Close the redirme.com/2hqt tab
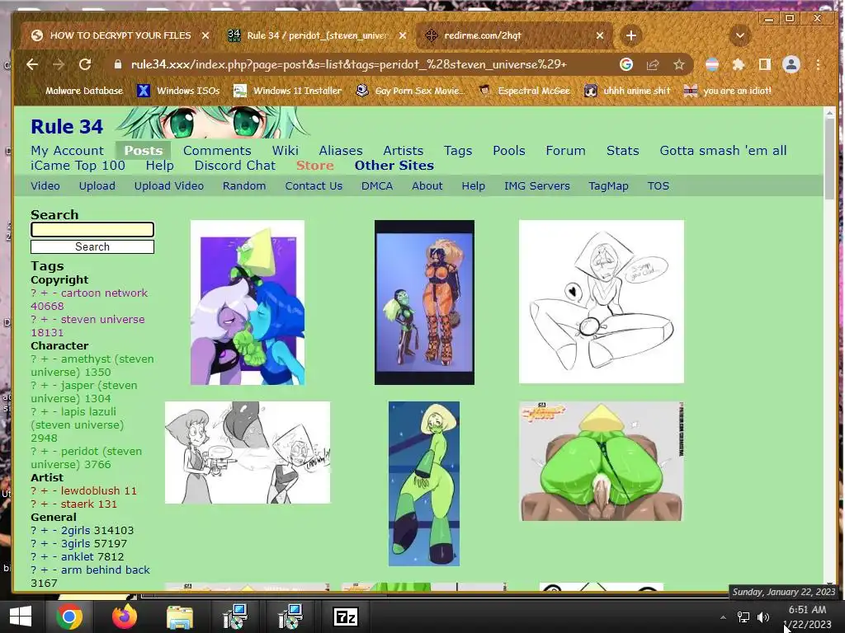The image size is (845, 633). click(x=600, y=35)
